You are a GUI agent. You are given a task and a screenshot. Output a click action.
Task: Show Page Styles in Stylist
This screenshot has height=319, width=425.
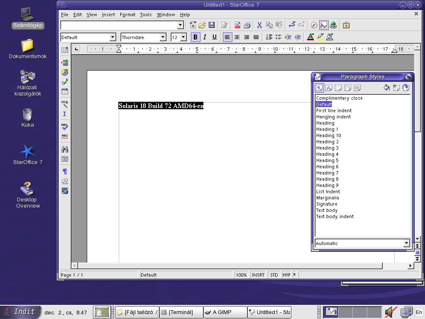click(x=348, y=88)
